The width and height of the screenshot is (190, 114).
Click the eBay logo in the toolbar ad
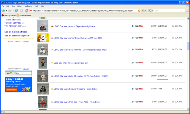pos(26,89)
